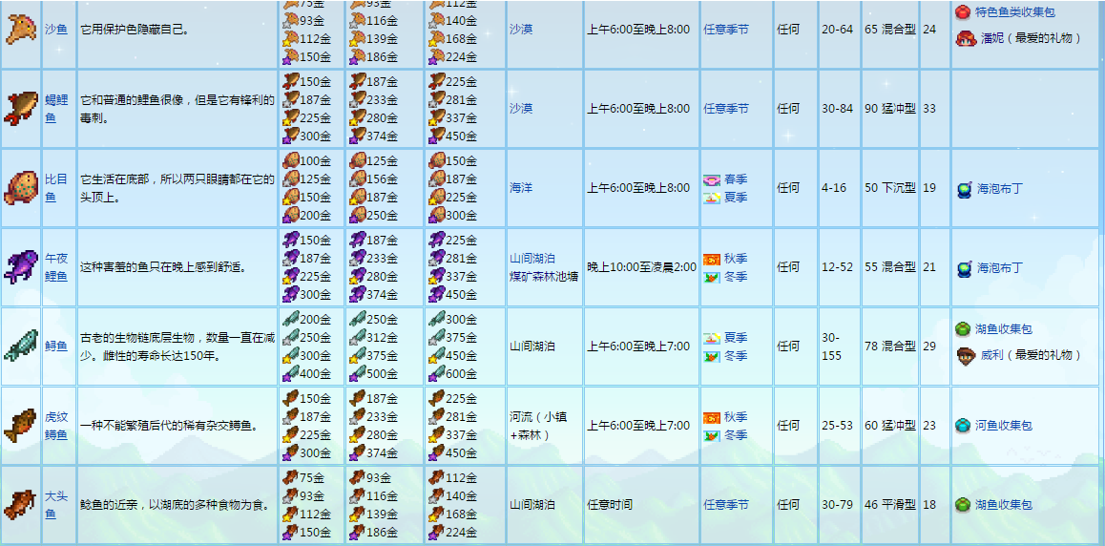
Task: Open 湖鱼收集包 link in 鲟鱼 row
Action: (1004, 329)
